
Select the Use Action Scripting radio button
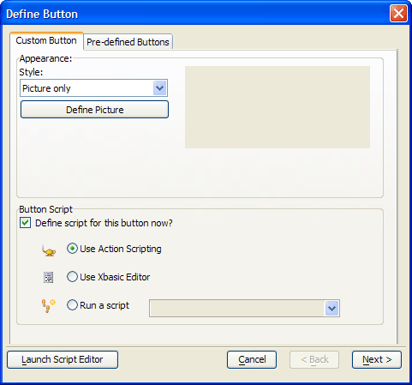72,249
